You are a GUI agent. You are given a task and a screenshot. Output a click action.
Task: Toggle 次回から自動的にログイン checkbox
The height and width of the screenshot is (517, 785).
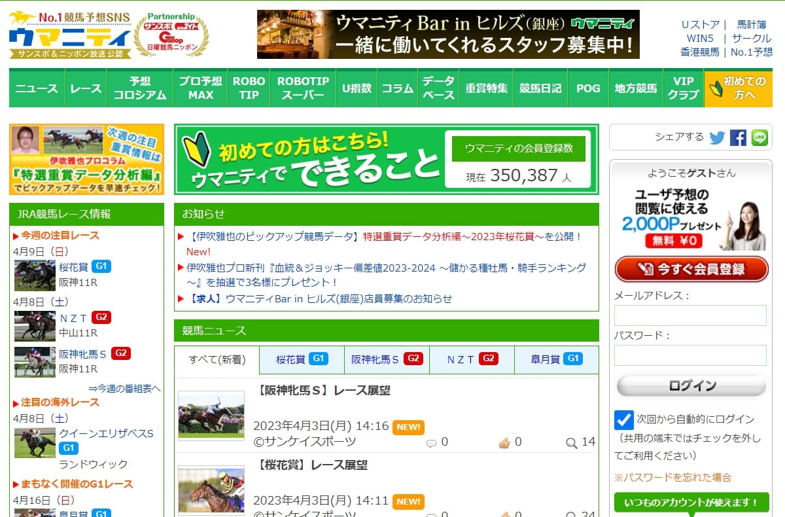[624, 419]
